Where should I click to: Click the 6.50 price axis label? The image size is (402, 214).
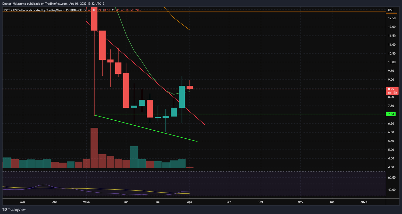391,124
